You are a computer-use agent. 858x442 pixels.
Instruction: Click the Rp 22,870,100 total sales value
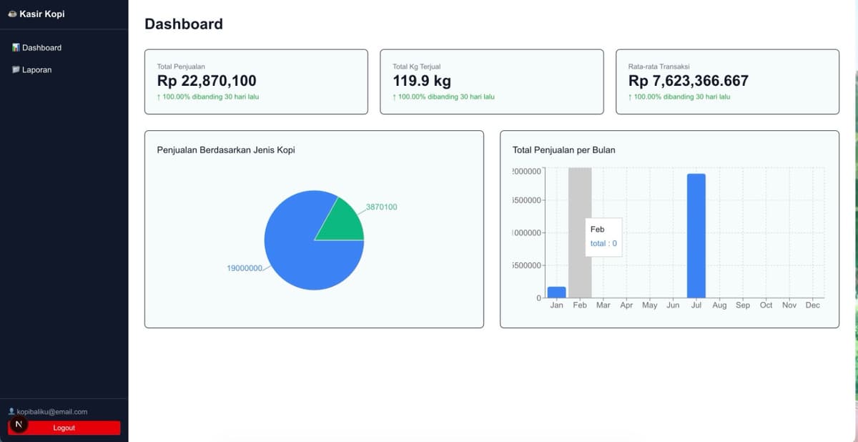pos(207,81)
